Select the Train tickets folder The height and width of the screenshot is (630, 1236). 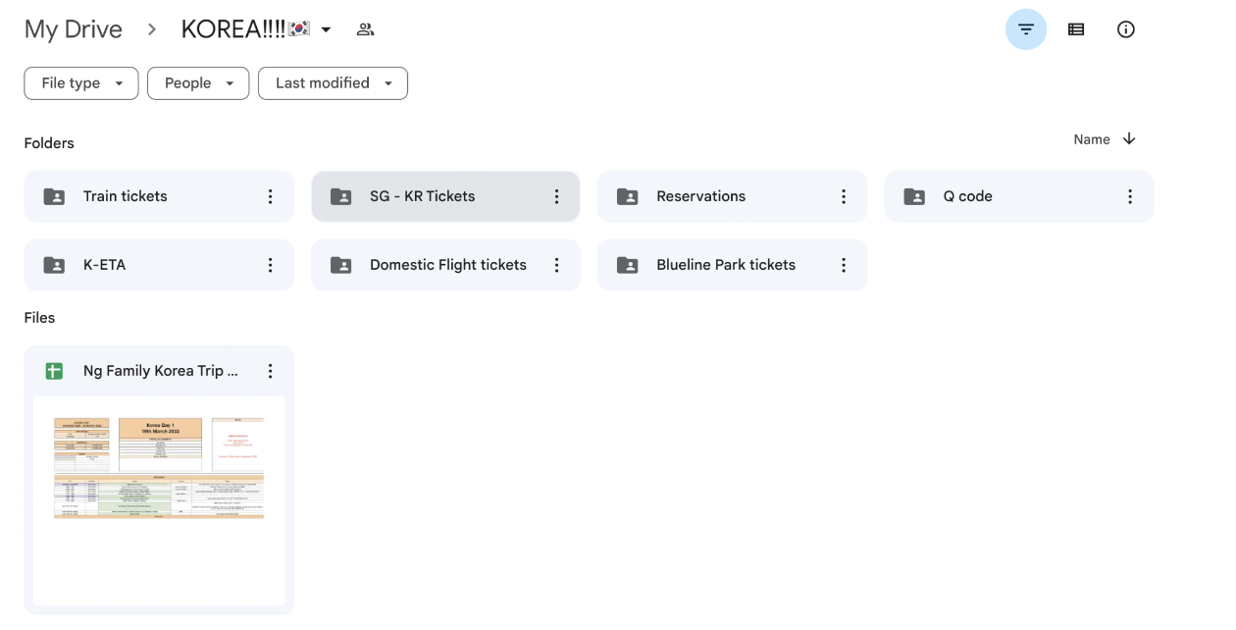(159, 196)
